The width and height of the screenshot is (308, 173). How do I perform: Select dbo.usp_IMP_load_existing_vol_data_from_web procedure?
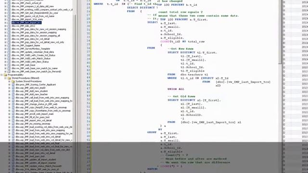[x=44, y=127]
